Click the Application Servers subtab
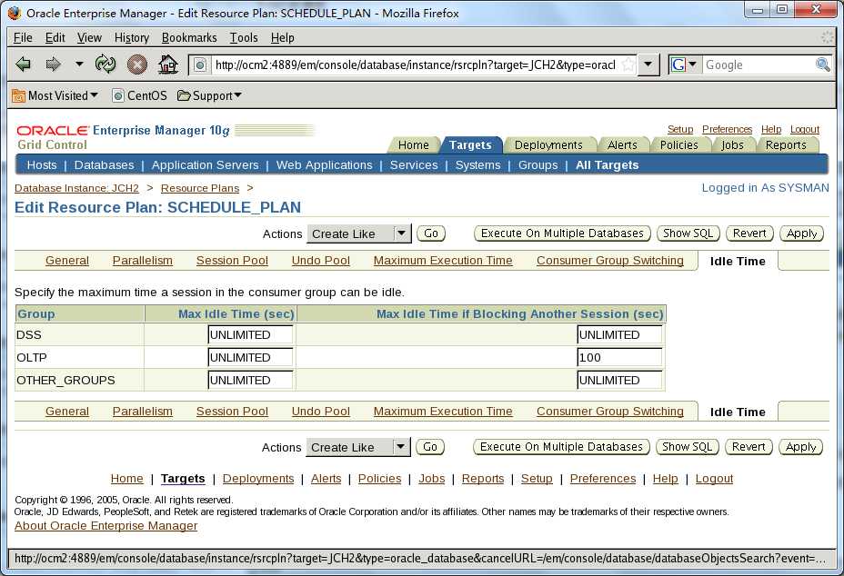Image resolution: width=844 pixels, height=576 pixels. pyautogui.click(x=205, y=165)
